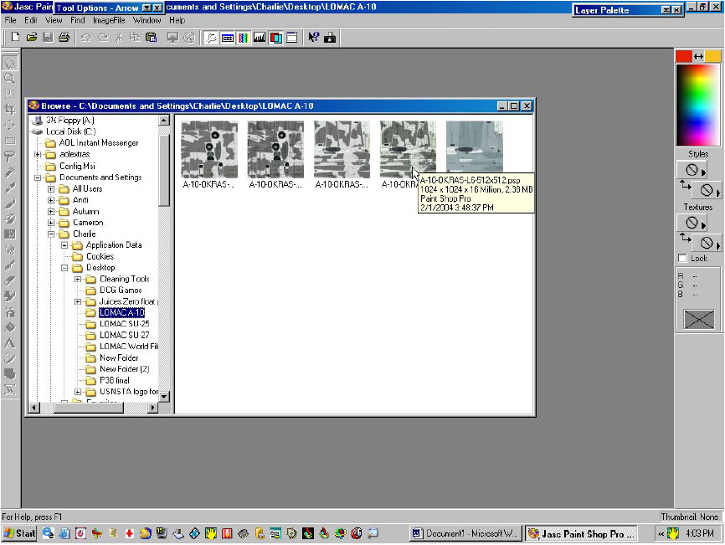Select the Mover tool
The width and height of the screenshot is (725, 545).
point(10,125)
